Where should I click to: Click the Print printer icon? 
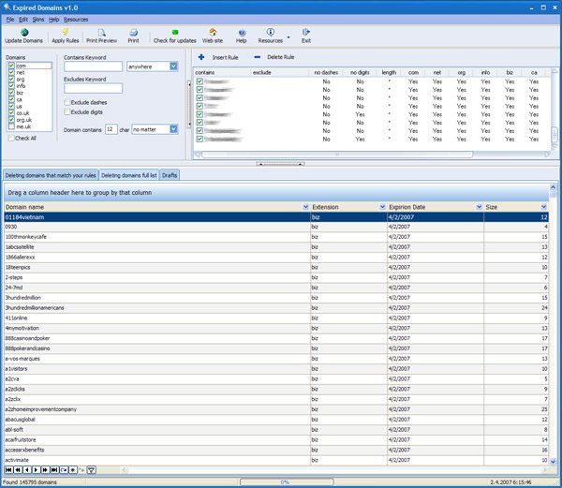133,33
